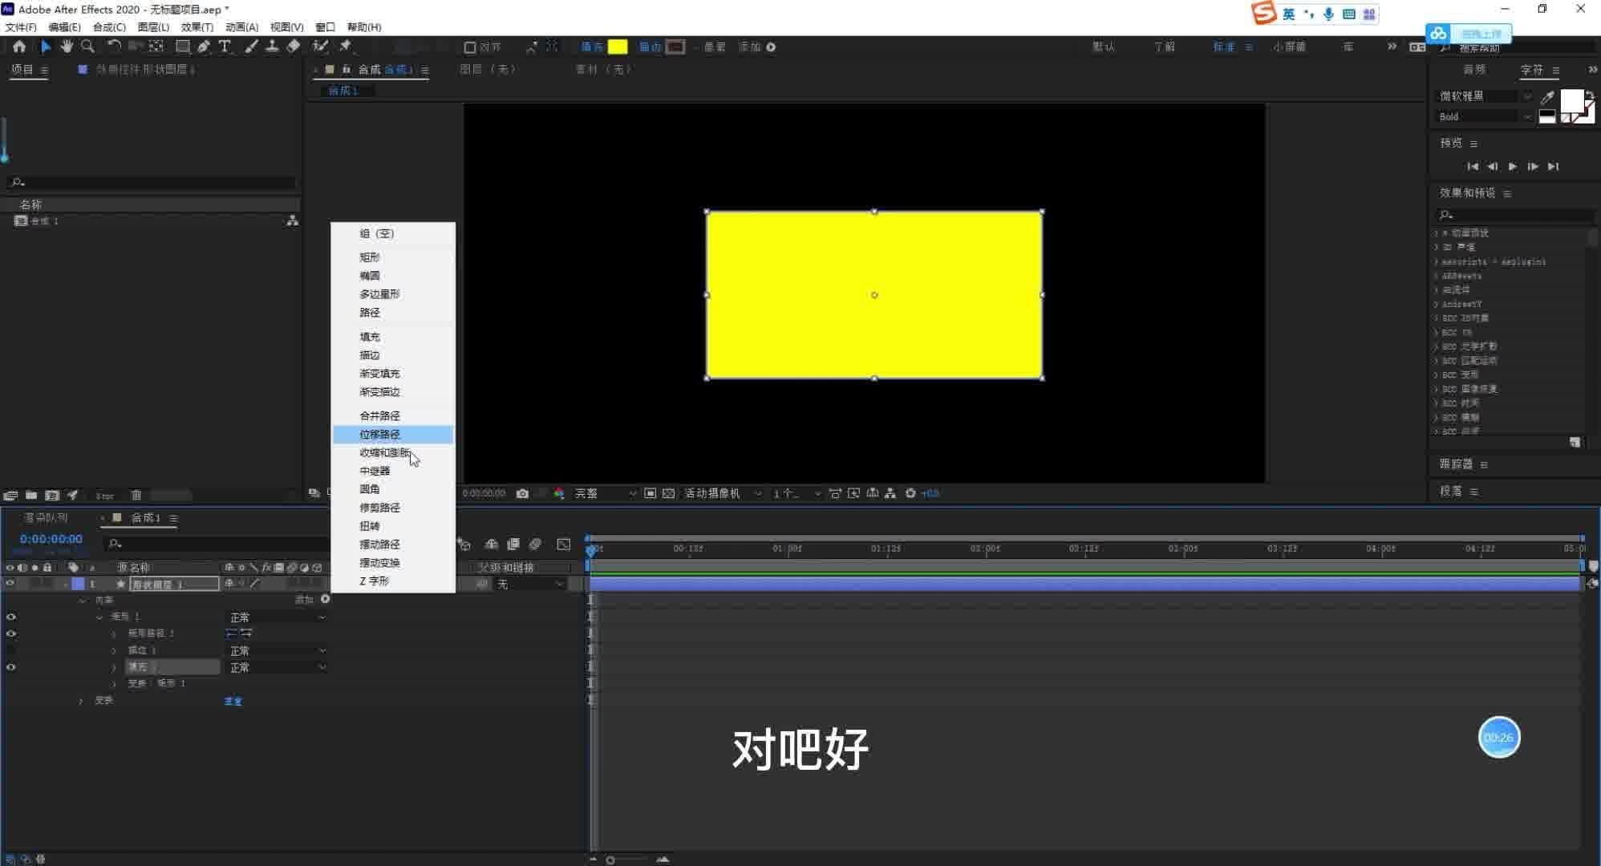Select the Pen tool in toolbar
Screen dimensions: 1601x866
coord(204,47)
